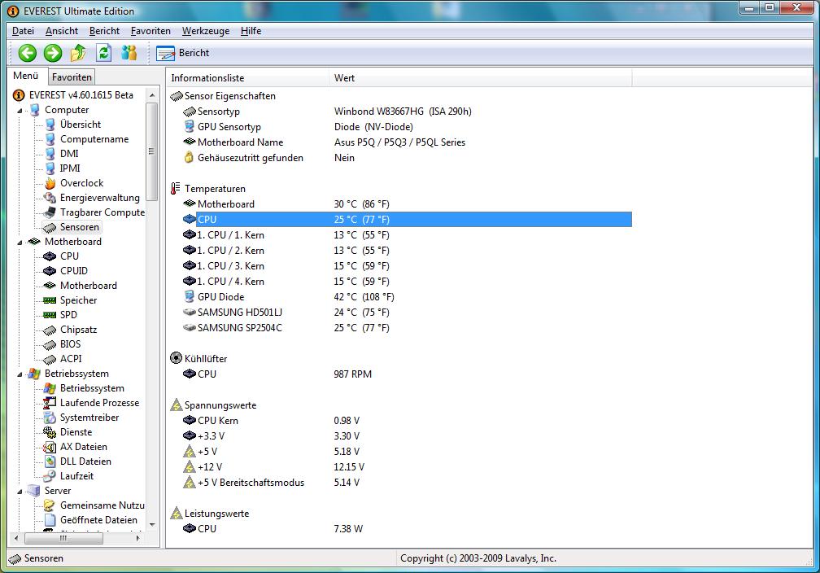Viewport: 820px width, 573px height.
Task: Click the Informationsliste column header
Action: click(x=248, y=78)
